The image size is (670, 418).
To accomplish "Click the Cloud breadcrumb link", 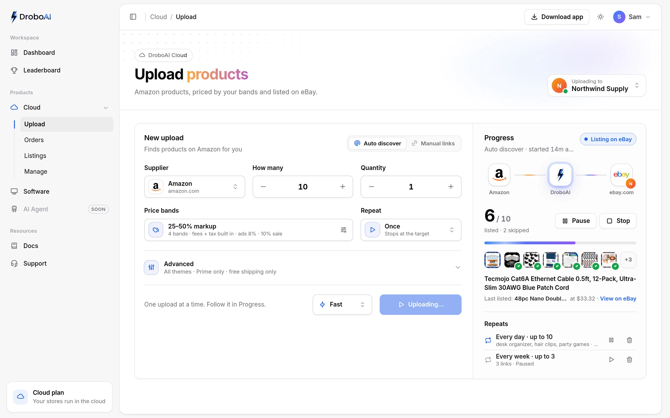I will coord(158,17).
